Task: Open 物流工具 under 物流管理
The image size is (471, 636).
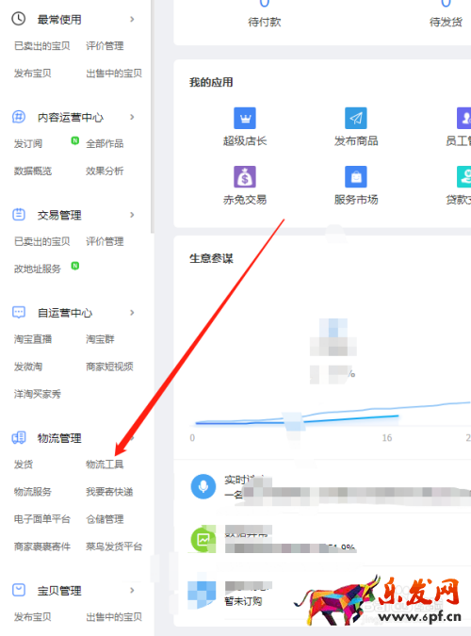Action: tap(105, 465)
